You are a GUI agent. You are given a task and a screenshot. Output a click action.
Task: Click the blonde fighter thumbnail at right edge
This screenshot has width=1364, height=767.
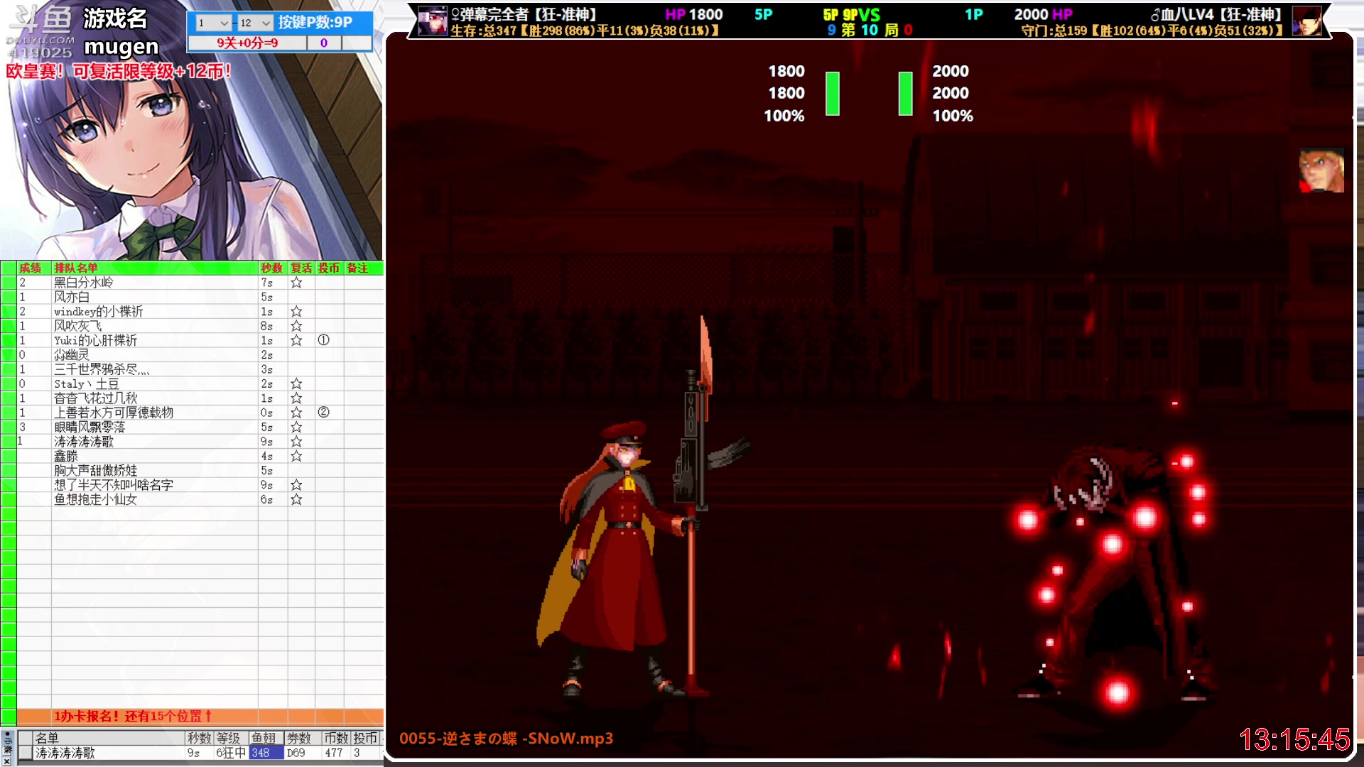pos(1321,170)
